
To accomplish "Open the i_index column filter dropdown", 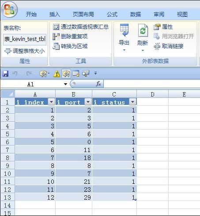I will pyautogui.click(x=51, y=102).
